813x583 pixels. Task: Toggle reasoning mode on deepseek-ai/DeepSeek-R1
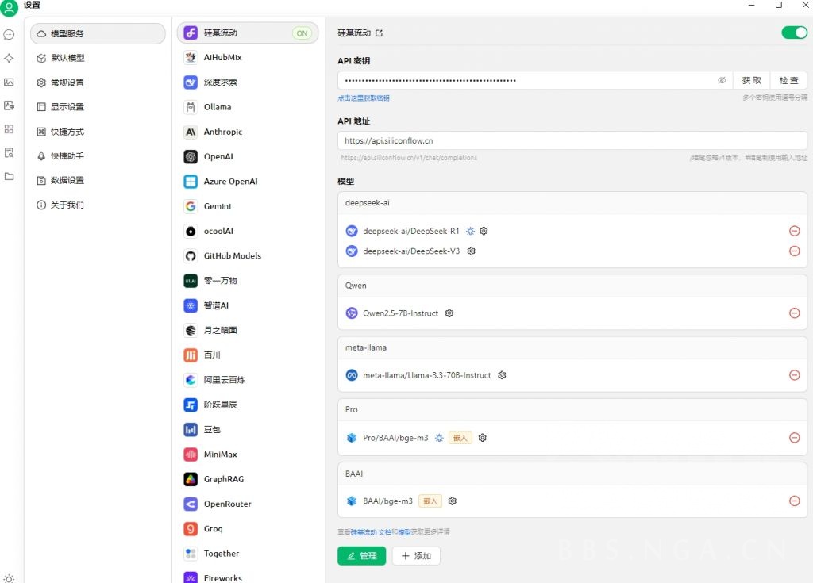click(470, 230)
